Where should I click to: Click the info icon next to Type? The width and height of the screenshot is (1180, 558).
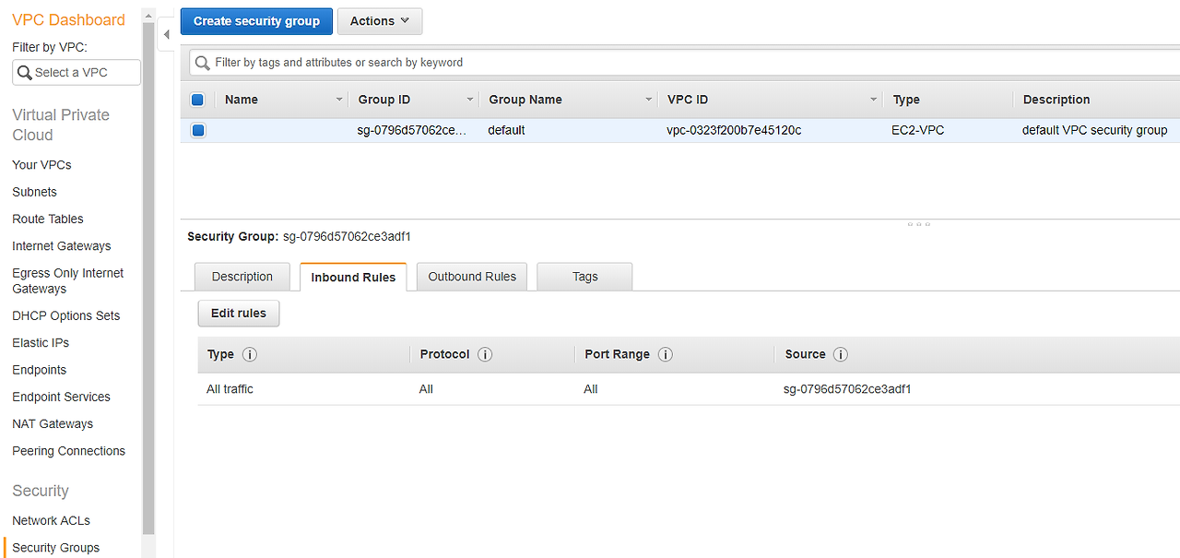click(249, 354)
